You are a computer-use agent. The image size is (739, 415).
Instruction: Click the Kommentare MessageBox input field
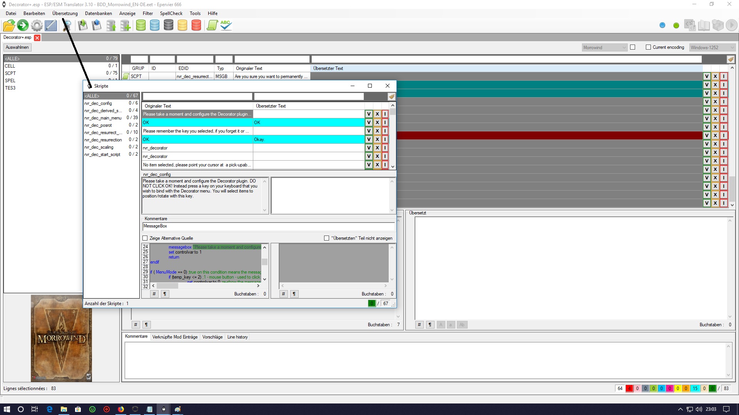268,226
